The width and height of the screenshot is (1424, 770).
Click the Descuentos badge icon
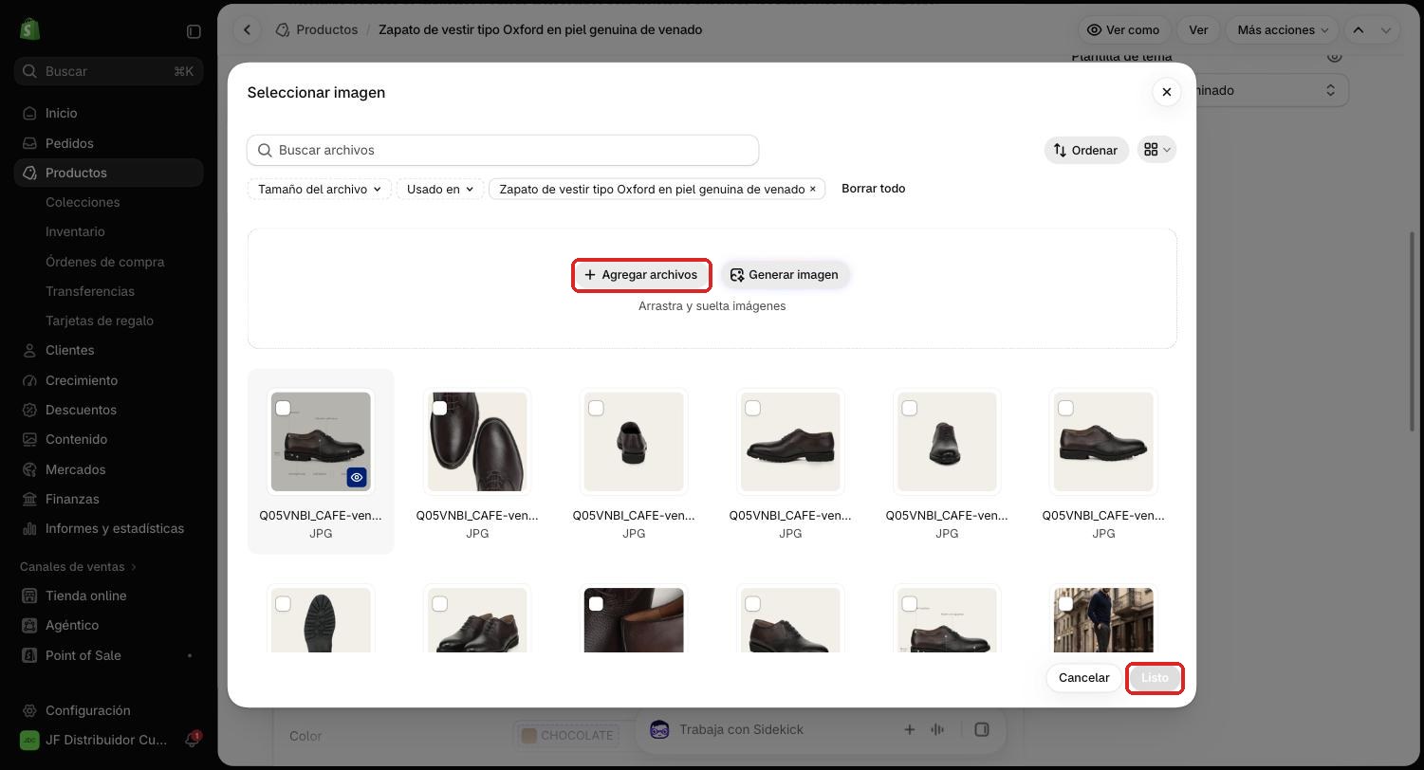[x=29, y=410]
